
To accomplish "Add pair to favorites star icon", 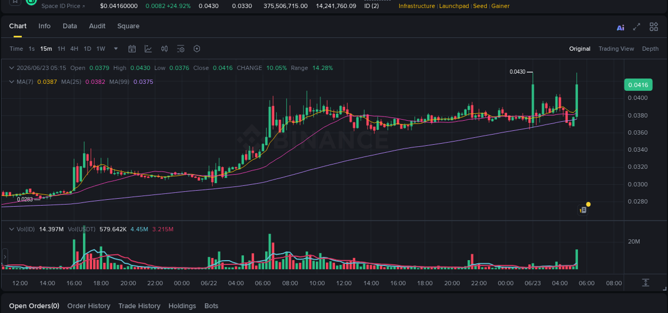I will pos(15,2).
